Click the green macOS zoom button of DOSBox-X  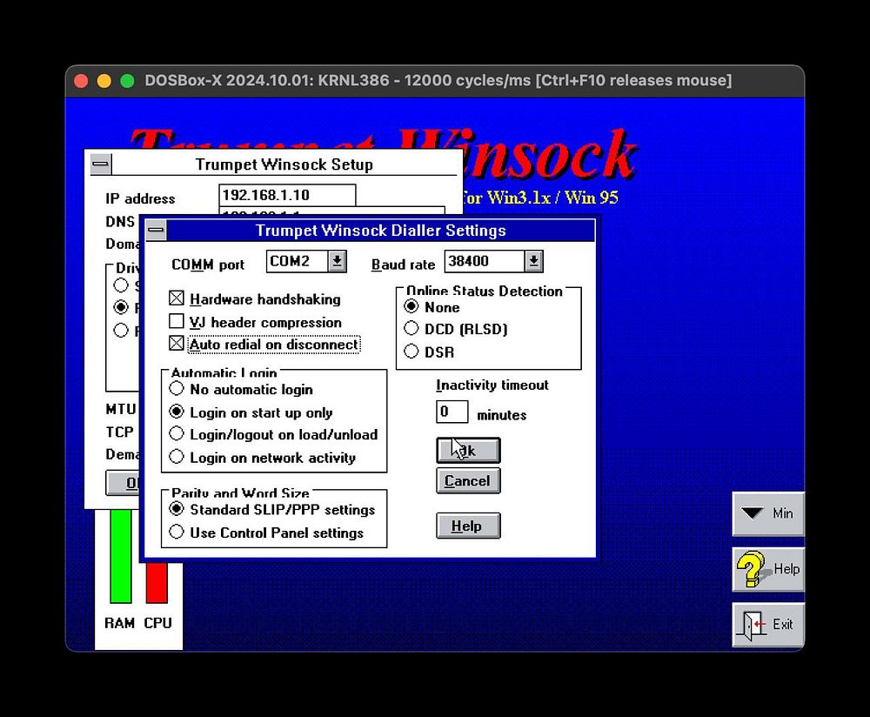pyautogui.click(x=127, y=81)
